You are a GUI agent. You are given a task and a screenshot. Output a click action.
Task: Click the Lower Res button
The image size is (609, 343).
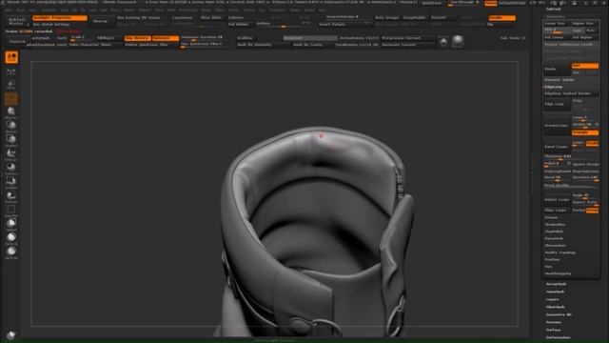click(557, 23)
